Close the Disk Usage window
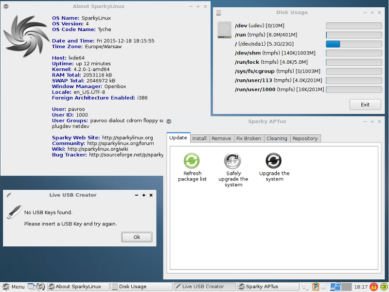The width and height of the screenshot is (389, 292). point(379,13)
